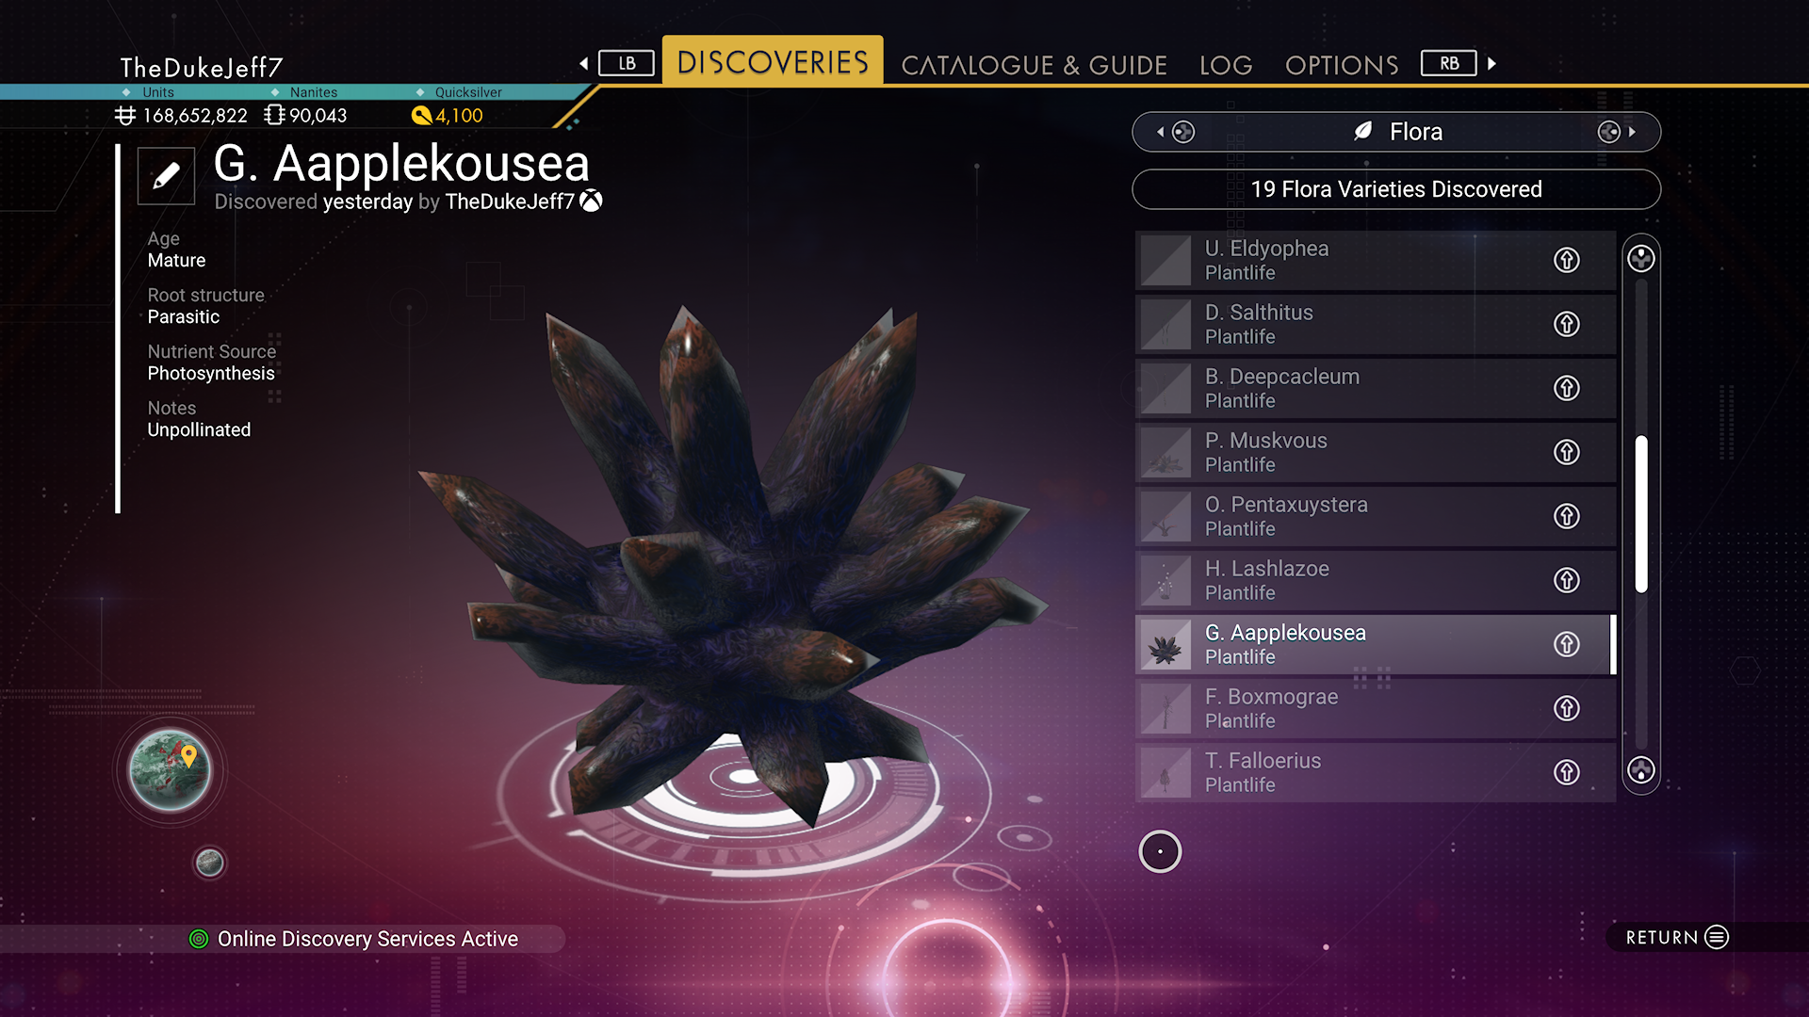Click the flora list scrollbar handle
Viewport: 1809px width, 1017px height.
1641,514
